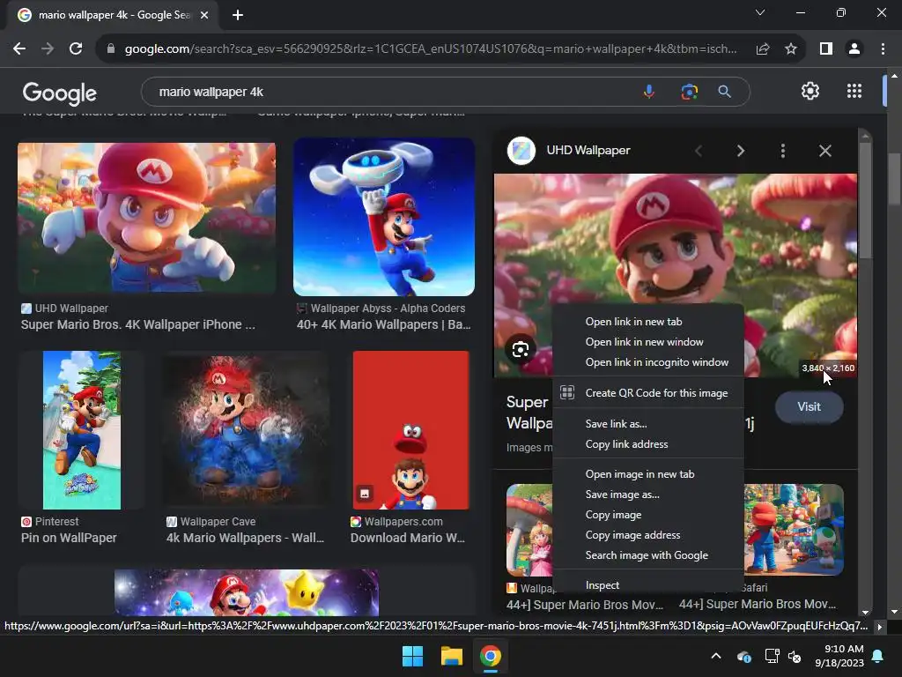Select Open link in new tab
The width and height of the screenshot is (902, 677).
(633, 321)
